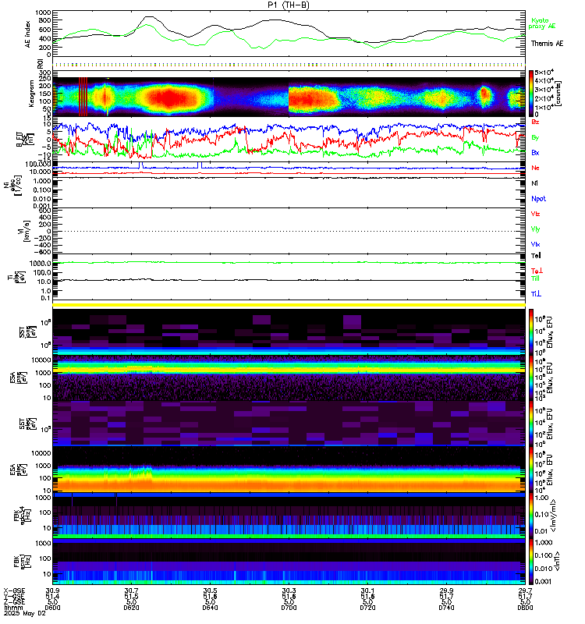This screenshot has width=585, height=624.
Task: Select the red "Te⊥" legend entry
Action: point(537,271)
